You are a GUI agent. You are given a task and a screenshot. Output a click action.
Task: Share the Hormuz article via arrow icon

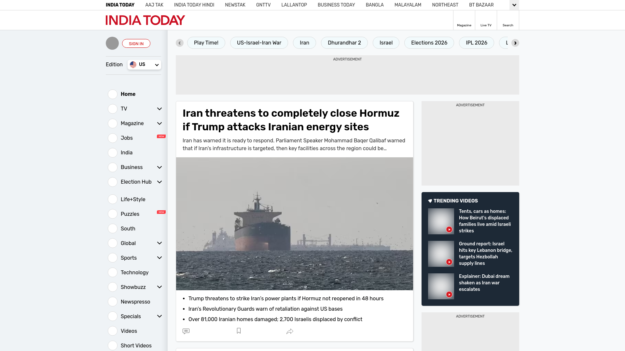pyautogui.click(x=290, y=331)
